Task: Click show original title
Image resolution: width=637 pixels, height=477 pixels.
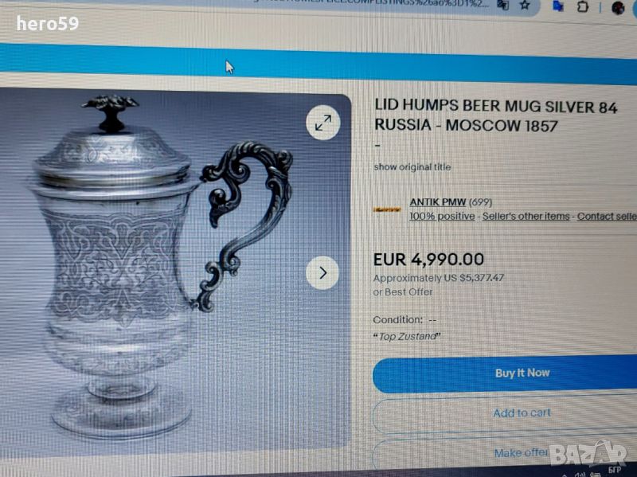Action: point(412,167)
